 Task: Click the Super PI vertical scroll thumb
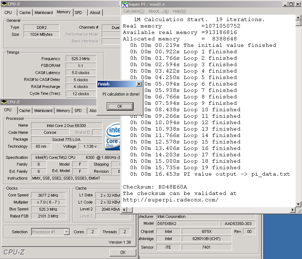tap(298, 23)
